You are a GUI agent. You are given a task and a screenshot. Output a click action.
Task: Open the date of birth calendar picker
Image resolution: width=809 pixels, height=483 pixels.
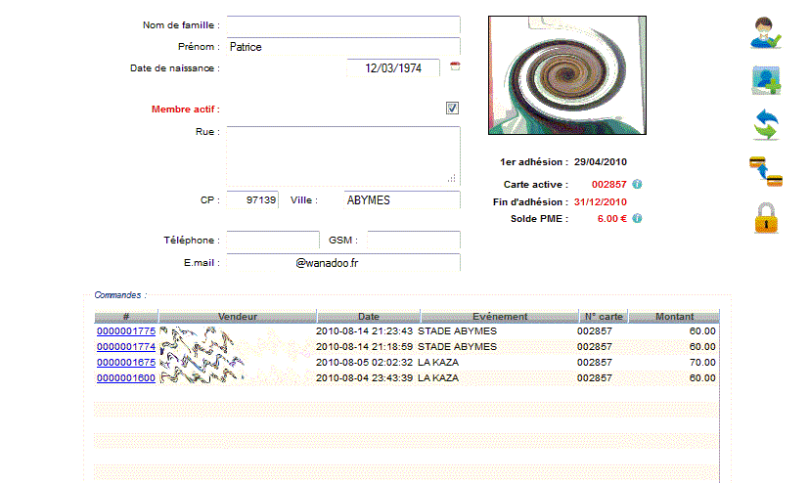tap(455, 66)
